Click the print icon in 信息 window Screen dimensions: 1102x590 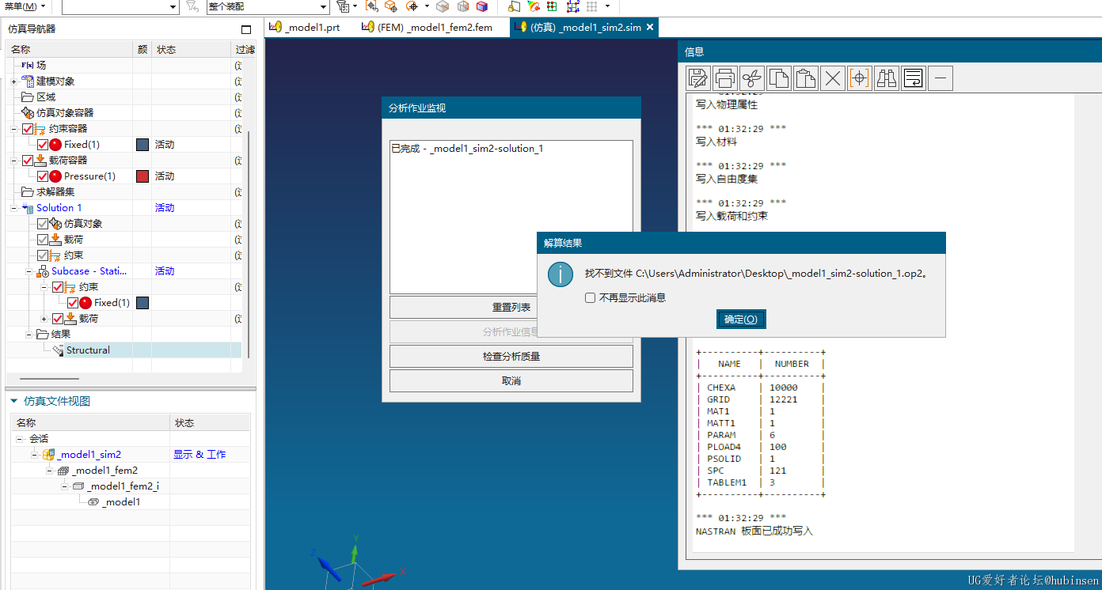pos(725,78)
